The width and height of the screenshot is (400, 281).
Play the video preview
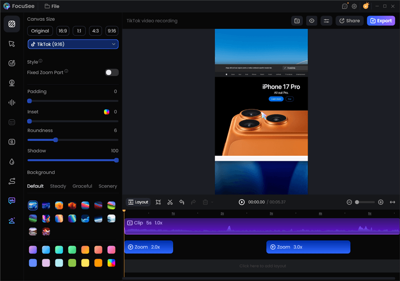[x=242, y=202]
